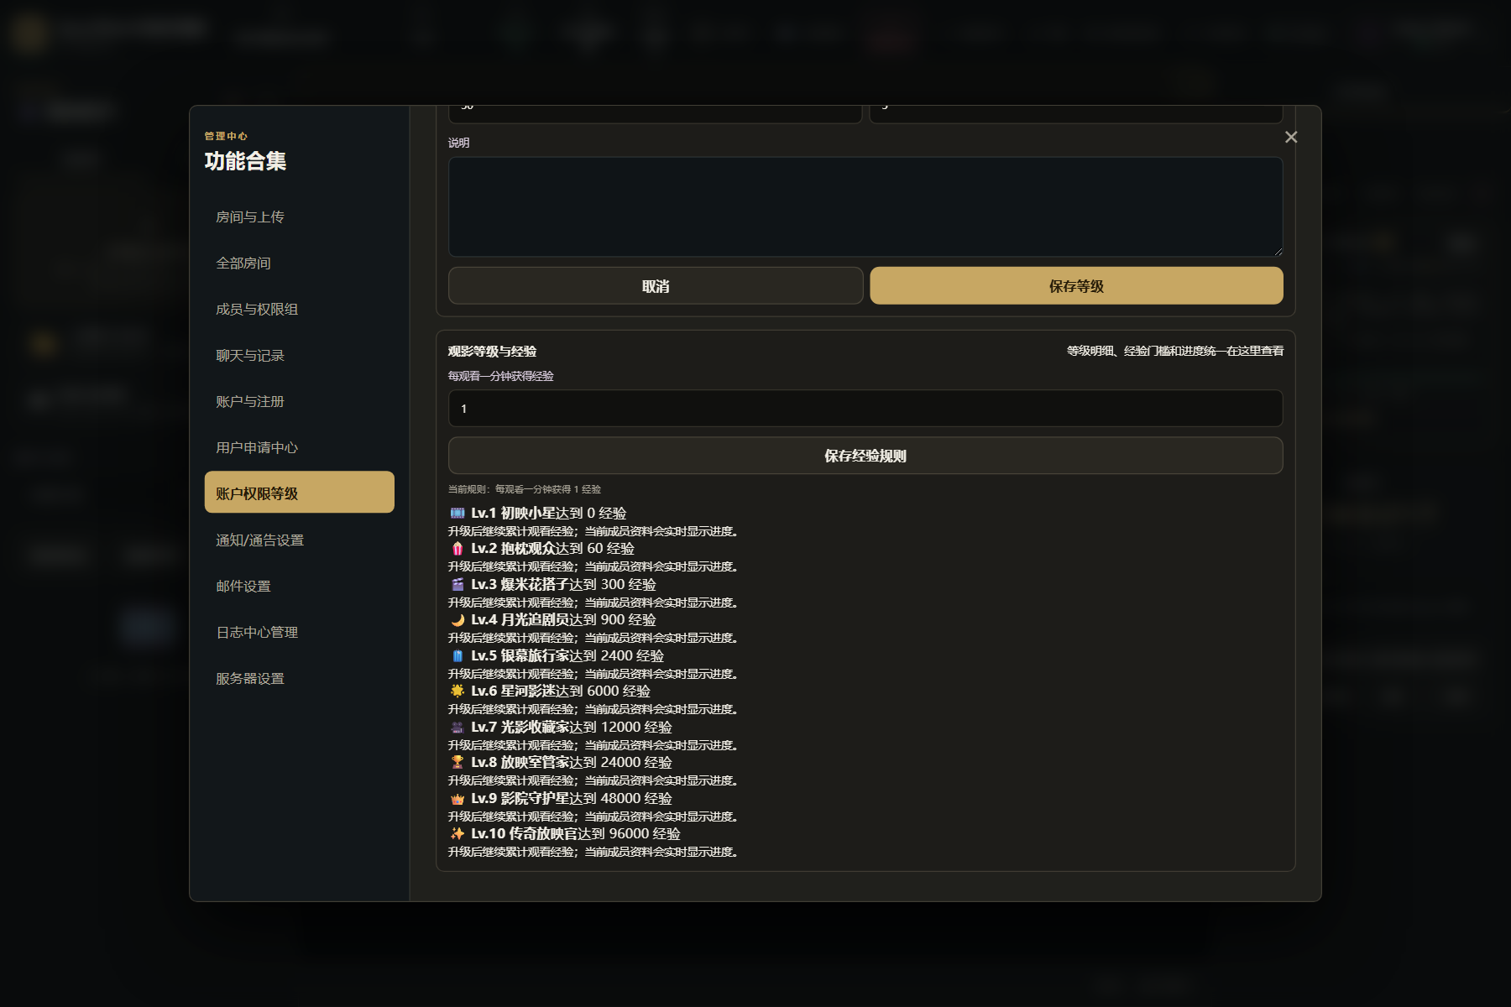
Task: Click the popcorn icon for Lv.2 抱枕观众
Action: point(457,549)
